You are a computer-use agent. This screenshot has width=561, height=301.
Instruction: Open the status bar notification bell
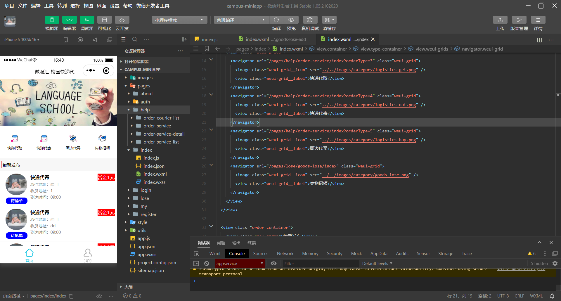point(552,296)
